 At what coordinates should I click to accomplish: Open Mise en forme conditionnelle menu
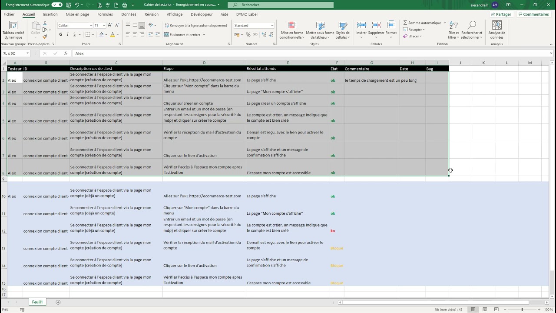pos(292,30)
